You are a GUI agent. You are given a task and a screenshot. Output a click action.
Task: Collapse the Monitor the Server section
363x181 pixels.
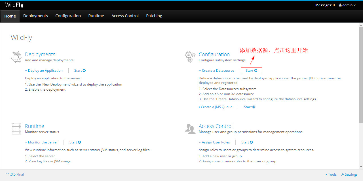click(41, 142)
